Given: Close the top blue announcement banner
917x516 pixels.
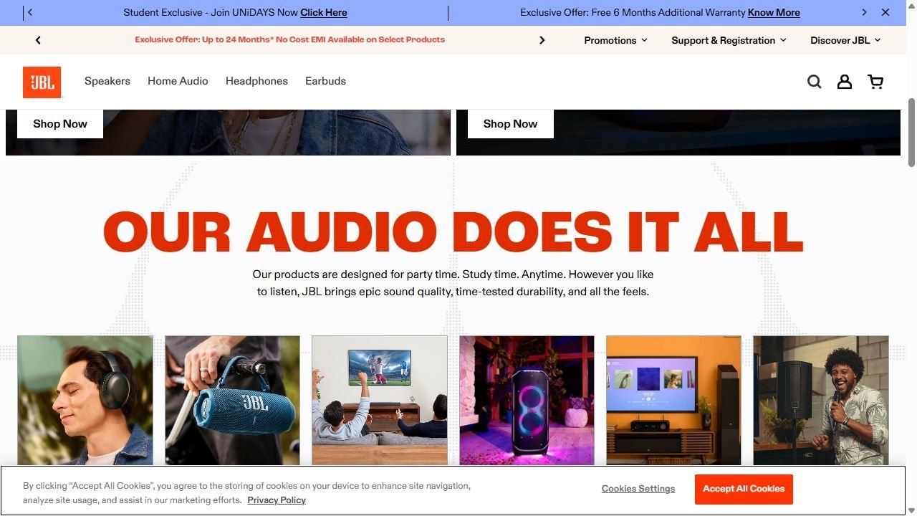Looking at the screenshot, I should (x=885, y=12).
